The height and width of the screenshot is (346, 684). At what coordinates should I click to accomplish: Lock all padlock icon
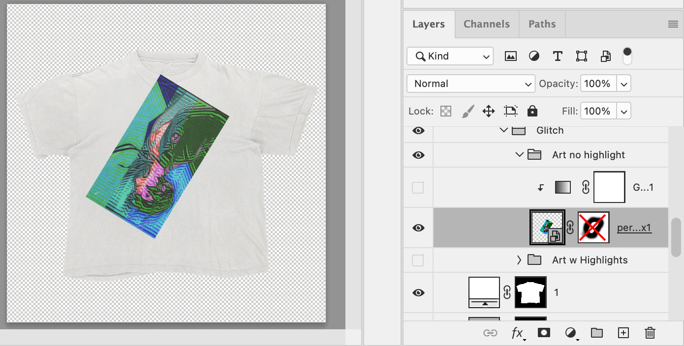pos(532,111)
